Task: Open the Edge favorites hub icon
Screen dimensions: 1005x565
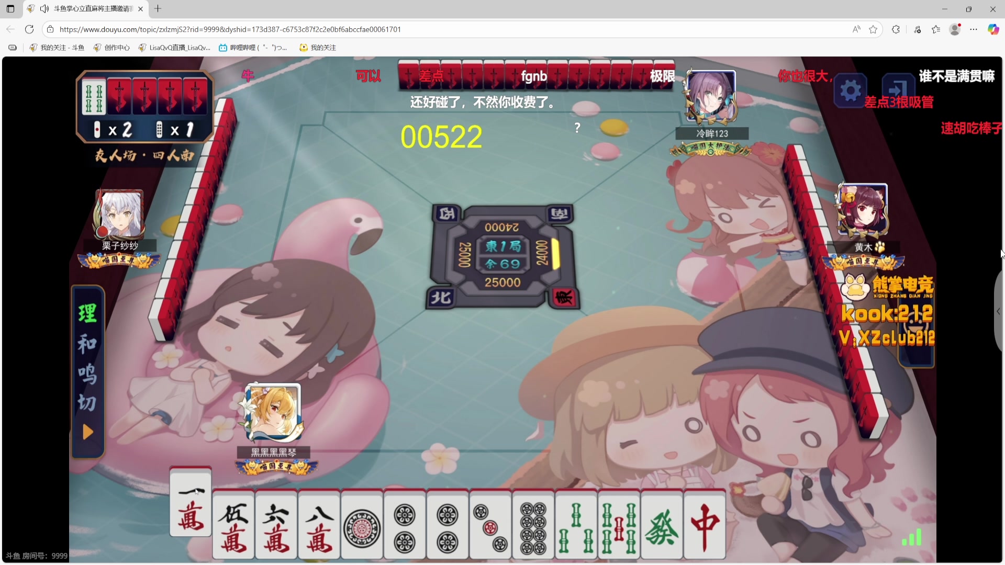Action: click(x=936, y=29)
